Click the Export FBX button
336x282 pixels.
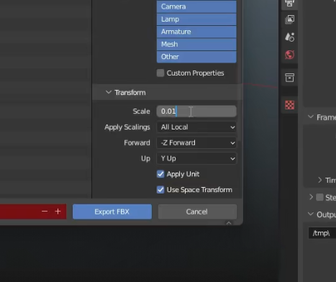click(112, 211)
